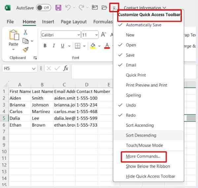This screenshot has height=188, width=198.
Task: Expand the Contact Information title dropdown
Action: coord(164,8)
